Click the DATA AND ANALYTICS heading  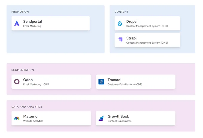[27, 107]
